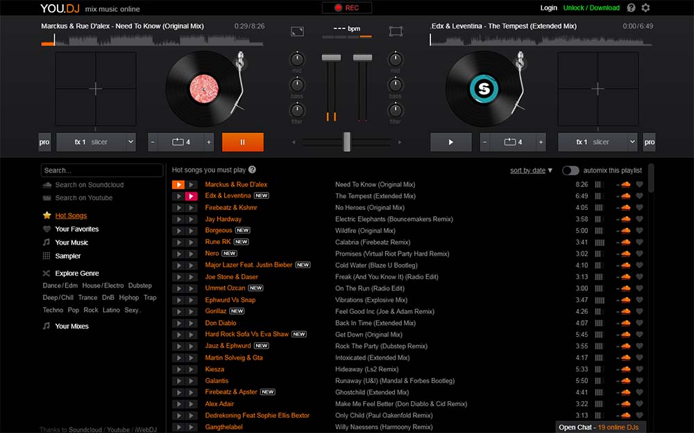Click into the Search field
Viewport: 694px width, 433px height.
point(102,170)
